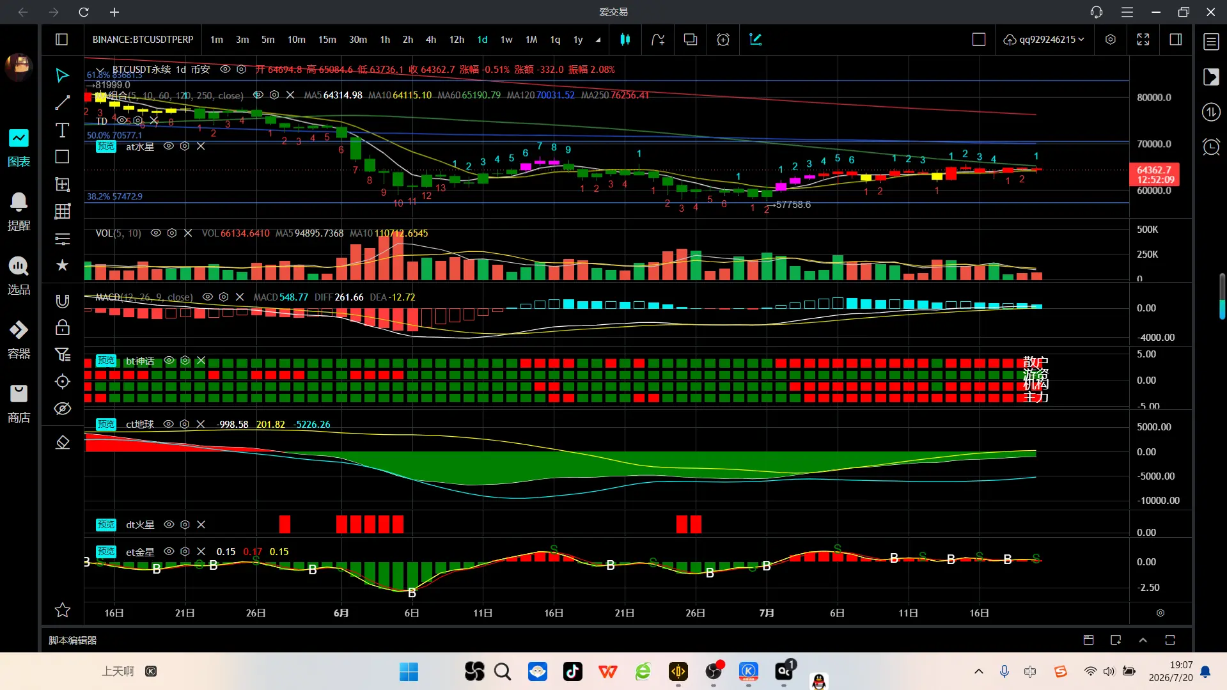1227x690 pixels.
Task: Select the text annotation tool
Action: pos(62,130)
